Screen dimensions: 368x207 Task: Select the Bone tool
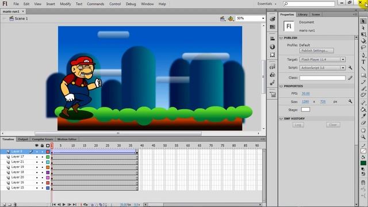(x=363, y=102)
